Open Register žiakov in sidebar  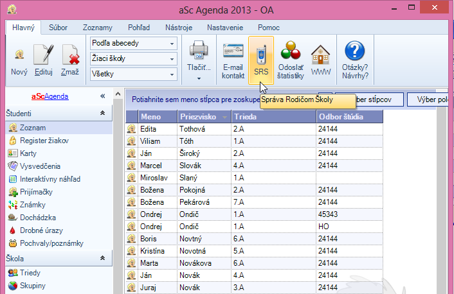[x=44, y=141]
